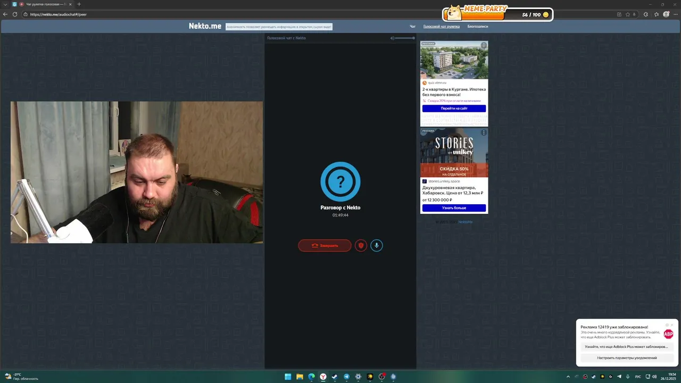Open the Stories unikey ad options menu

tap(484, 132)
